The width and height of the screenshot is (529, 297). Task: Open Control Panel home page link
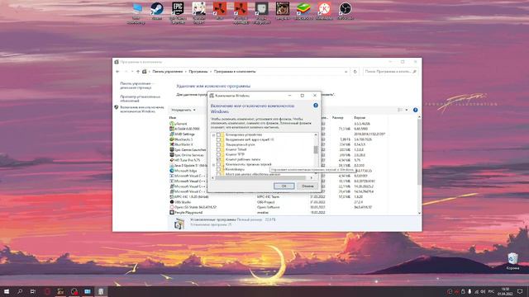[137, 86]
